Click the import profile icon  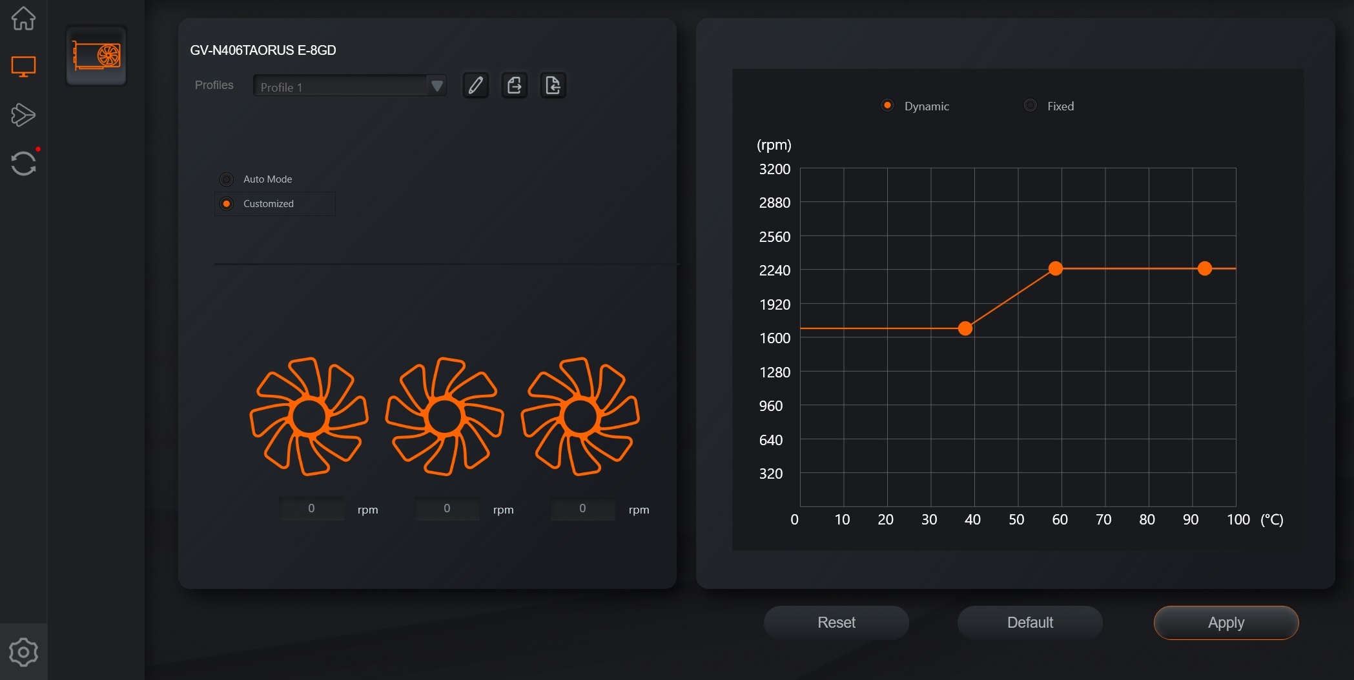point(553,85)
